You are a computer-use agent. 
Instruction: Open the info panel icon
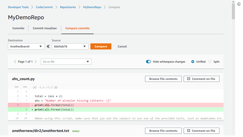coord(239,4)
